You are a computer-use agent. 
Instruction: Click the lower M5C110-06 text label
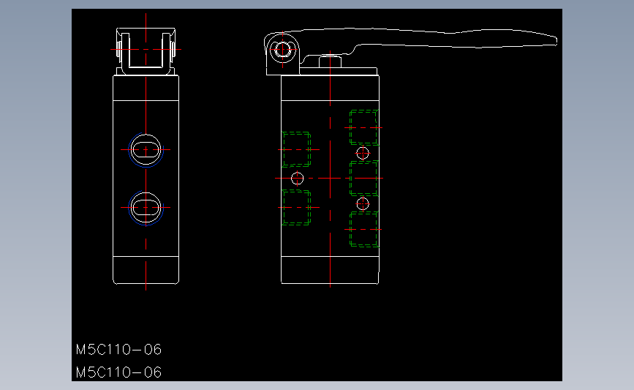118,372
